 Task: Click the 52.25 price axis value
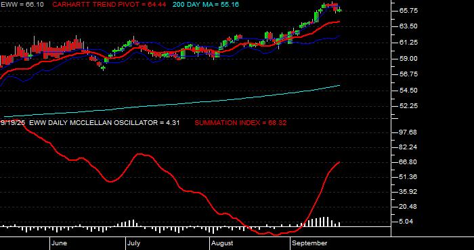click(408, 106)
